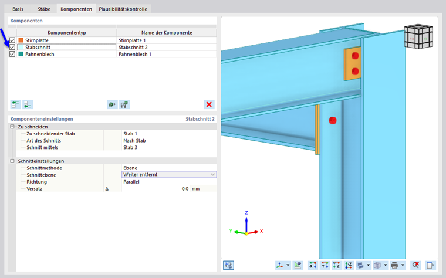Collapse the Schnitteinstellungen section
Screen dimensions: 446x278
click(x=12, y=161)
